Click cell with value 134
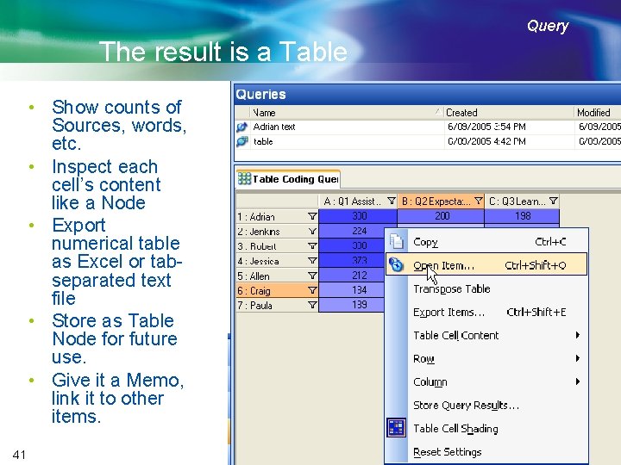621x465 pixels. pyautogui.click(x=352, y=290)
